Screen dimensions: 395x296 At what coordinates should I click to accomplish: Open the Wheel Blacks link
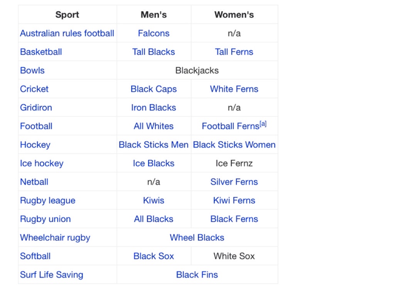(x=197, y=237)
